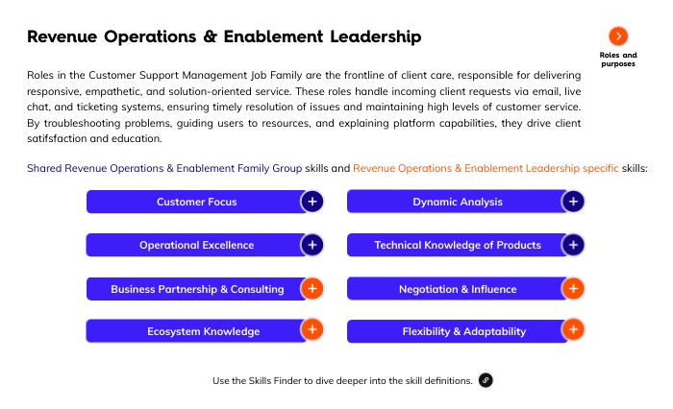Click the orange Roles and purposes arrow icon
The height and width of the screenshot is (409, 673).
(x=619, y=36)
